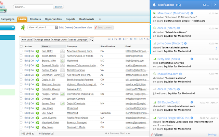Viewport: 219px width, 137px height.
Task: Click info icon beside Patricia Feager (ISCO Inc.)
Action: pos(192,118)
